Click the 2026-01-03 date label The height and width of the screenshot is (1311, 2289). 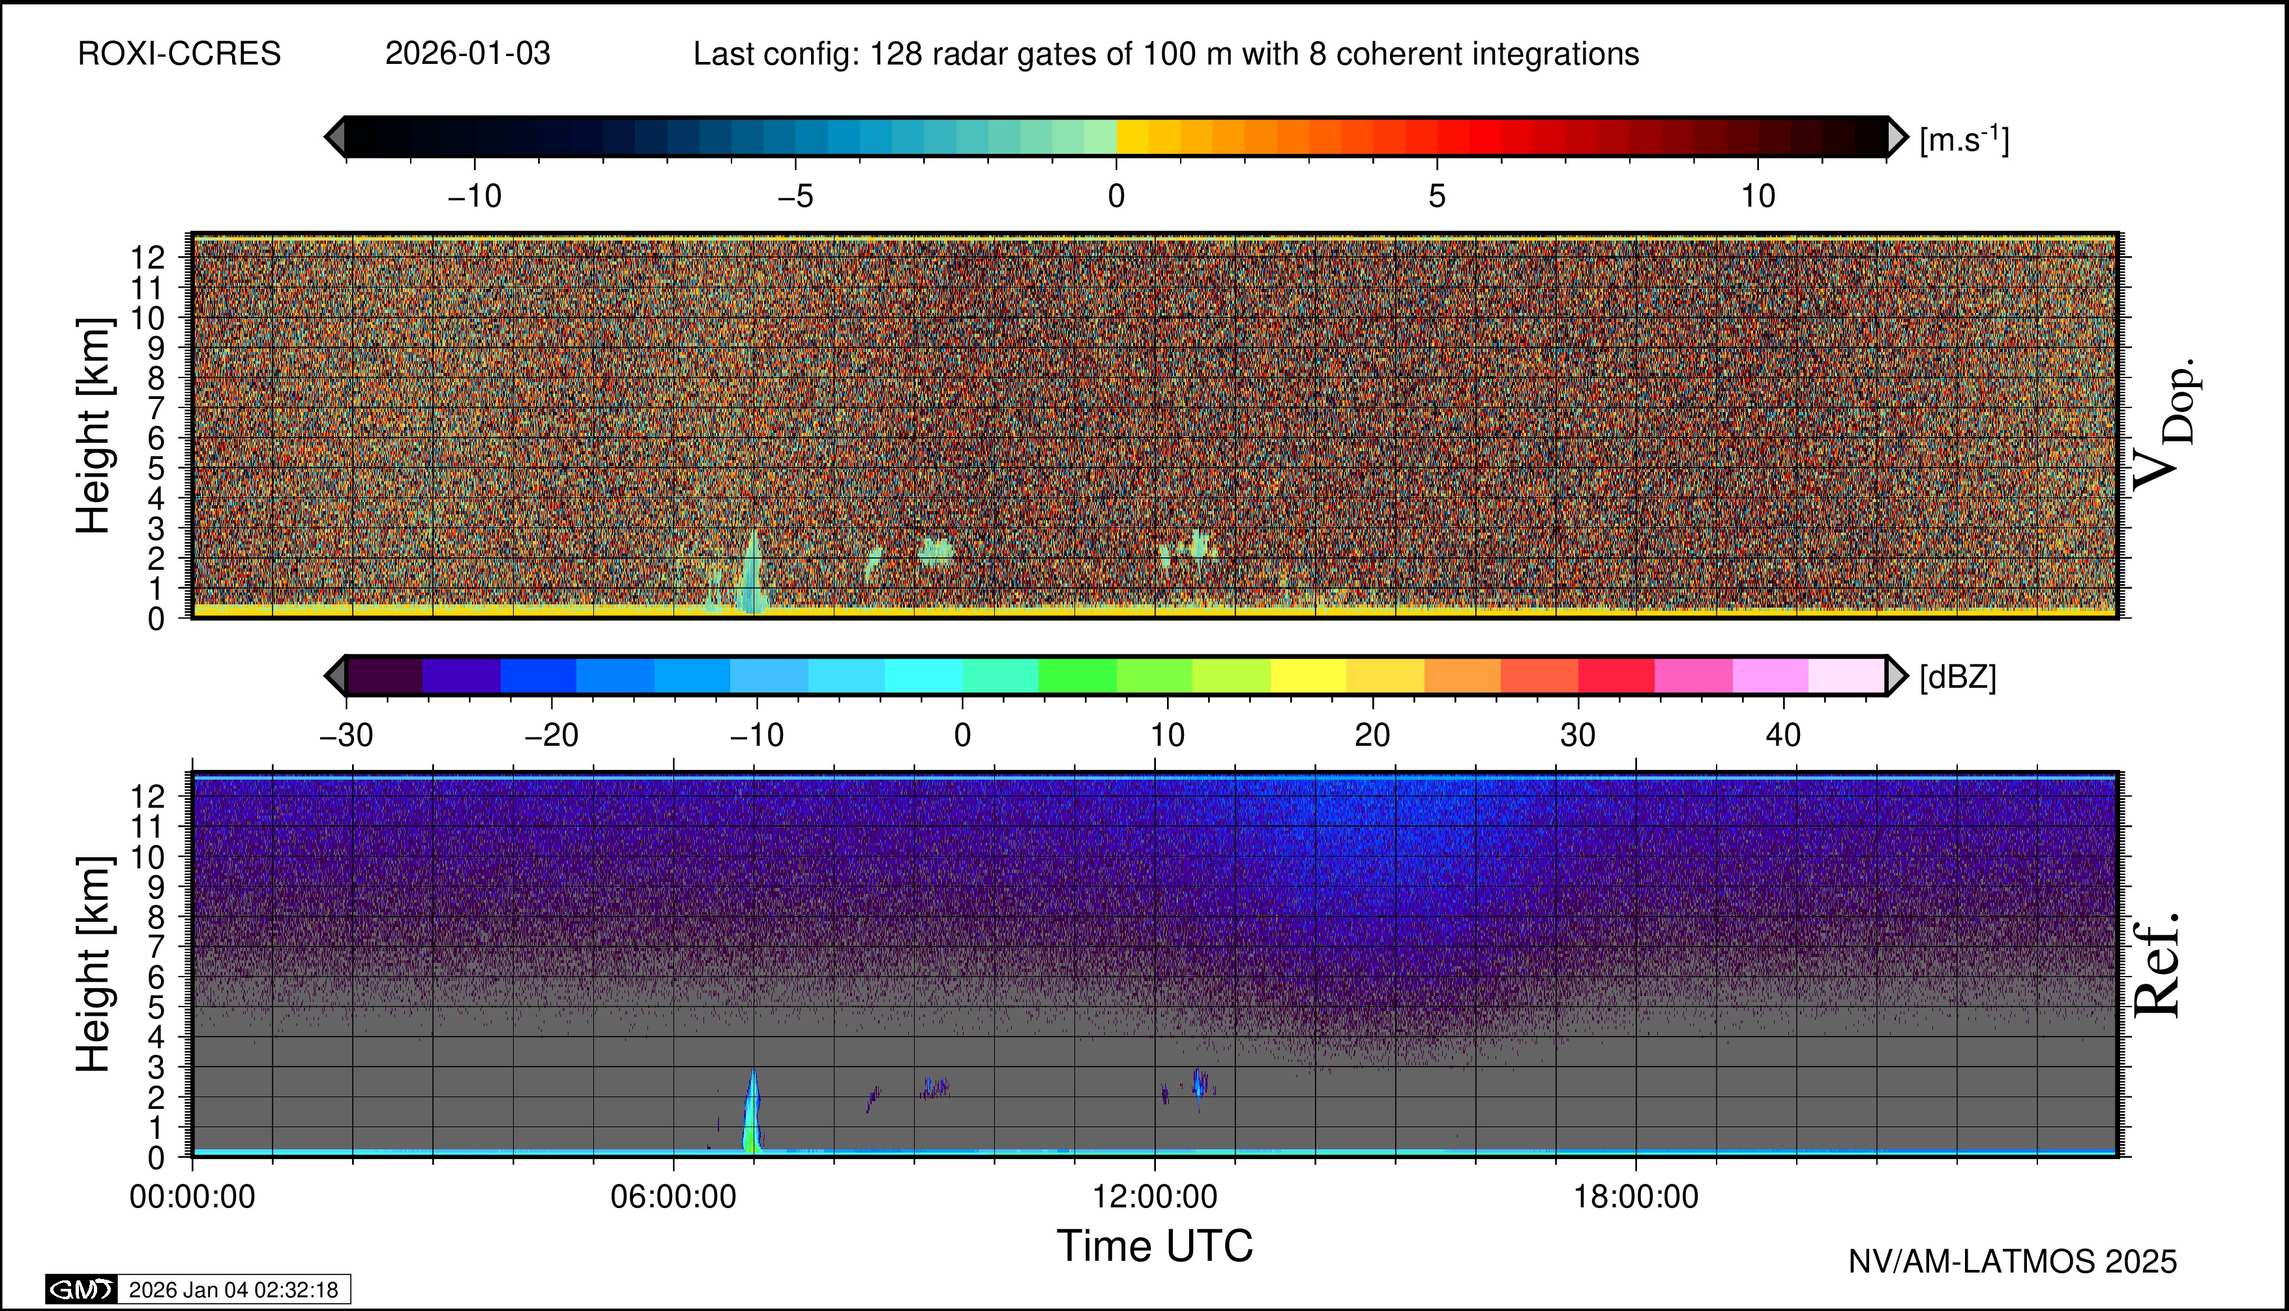click(x=467, y=54)
